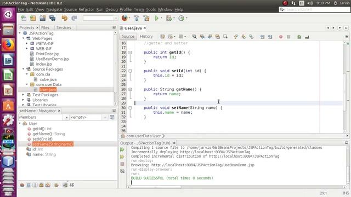
Task: Open a project using the toolbar icon
Action: (43, 18)
